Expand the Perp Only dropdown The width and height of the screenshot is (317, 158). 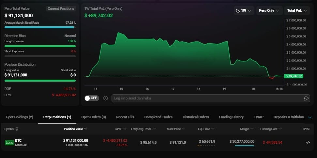[269, 11]
